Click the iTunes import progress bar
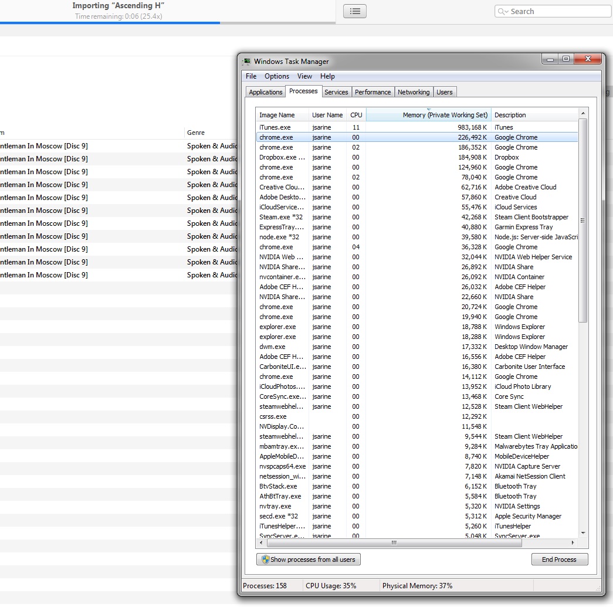 168,23
